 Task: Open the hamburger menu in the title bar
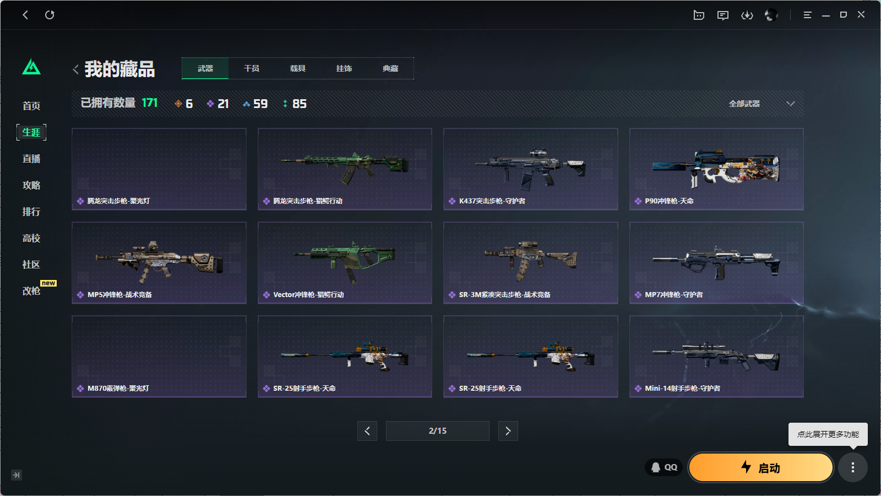pyautogui.click(x=807, y=15)
